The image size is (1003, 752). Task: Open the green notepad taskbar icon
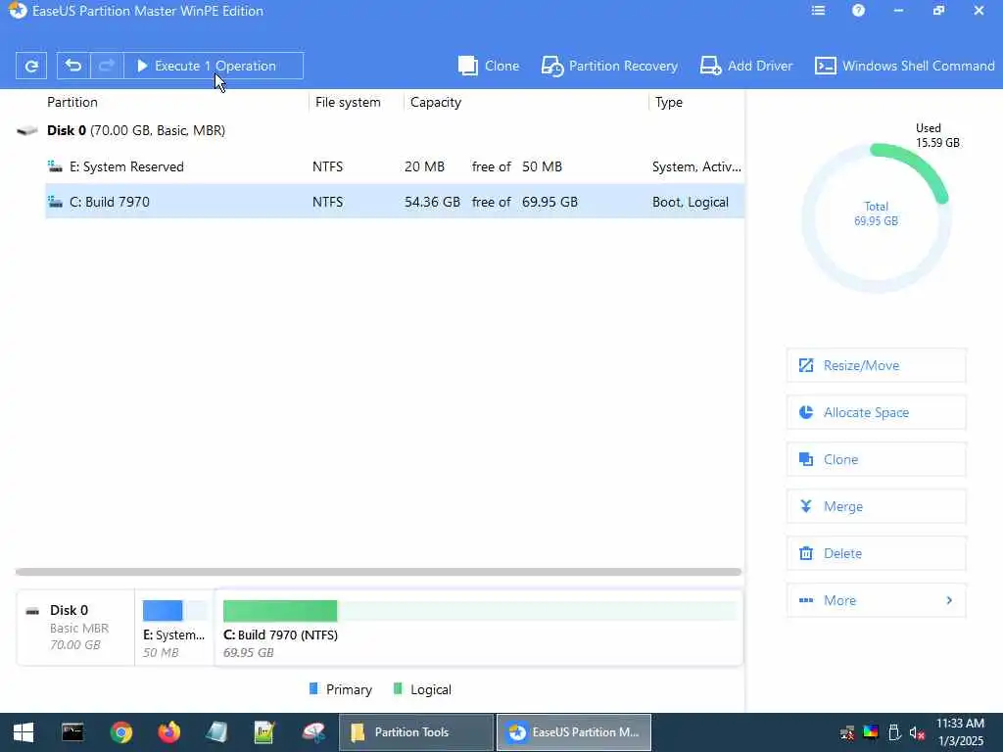[x=264, y=732]
